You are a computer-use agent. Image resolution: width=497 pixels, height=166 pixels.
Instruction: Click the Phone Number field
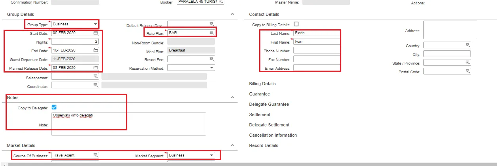[x=317, y=50]
